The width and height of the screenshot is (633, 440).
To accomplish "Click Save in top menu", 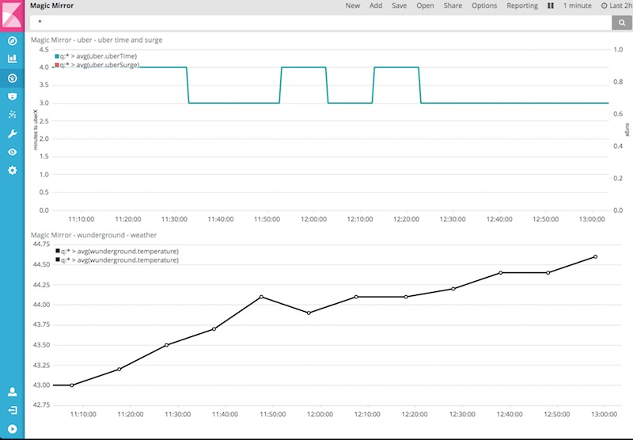I will pyautogui.click(x=400, y=6).
